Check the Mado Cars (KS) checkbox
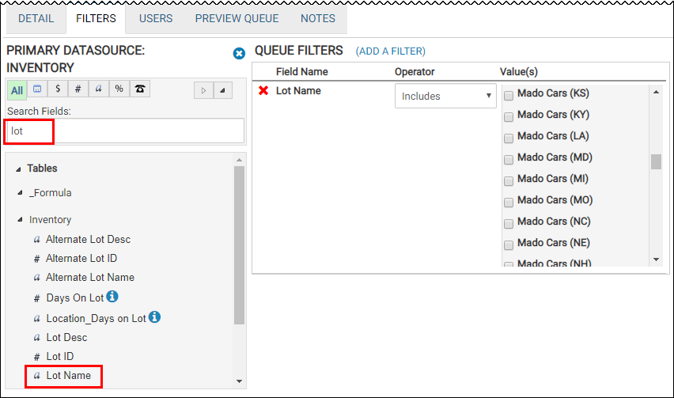 [509, 95]
